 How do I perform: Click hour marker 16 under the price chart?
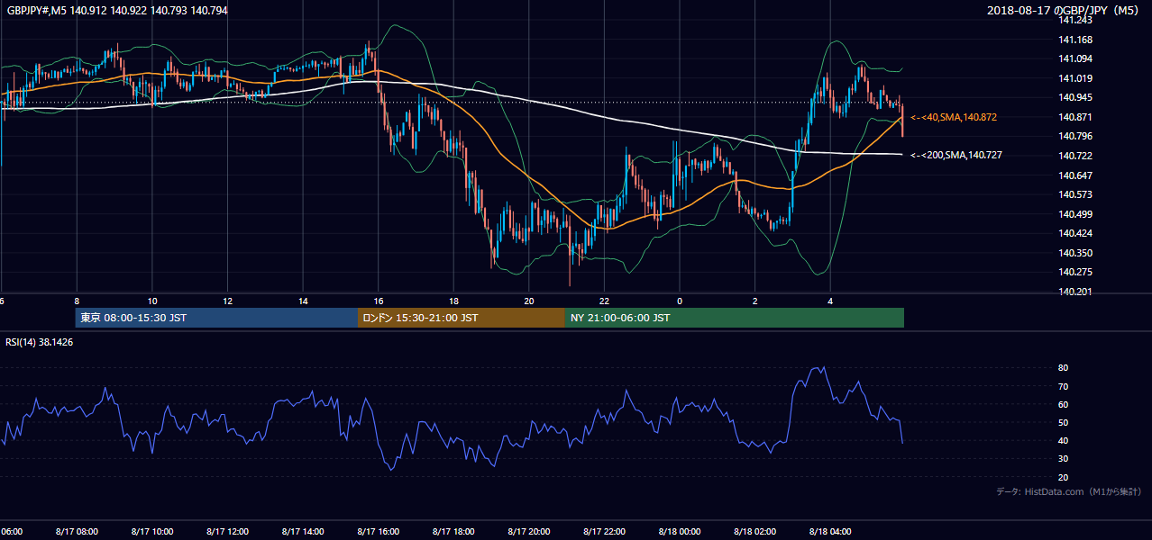379,301
